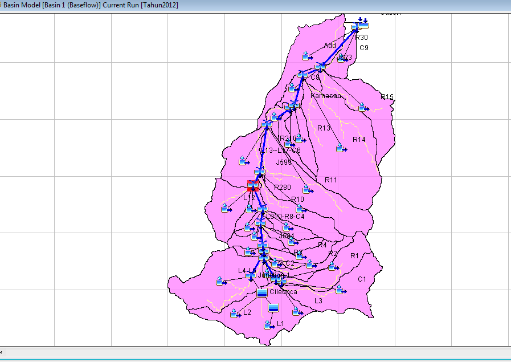Click the horizontal scrollbar at the bottom
511x362 pixels.
click(255, 353)
